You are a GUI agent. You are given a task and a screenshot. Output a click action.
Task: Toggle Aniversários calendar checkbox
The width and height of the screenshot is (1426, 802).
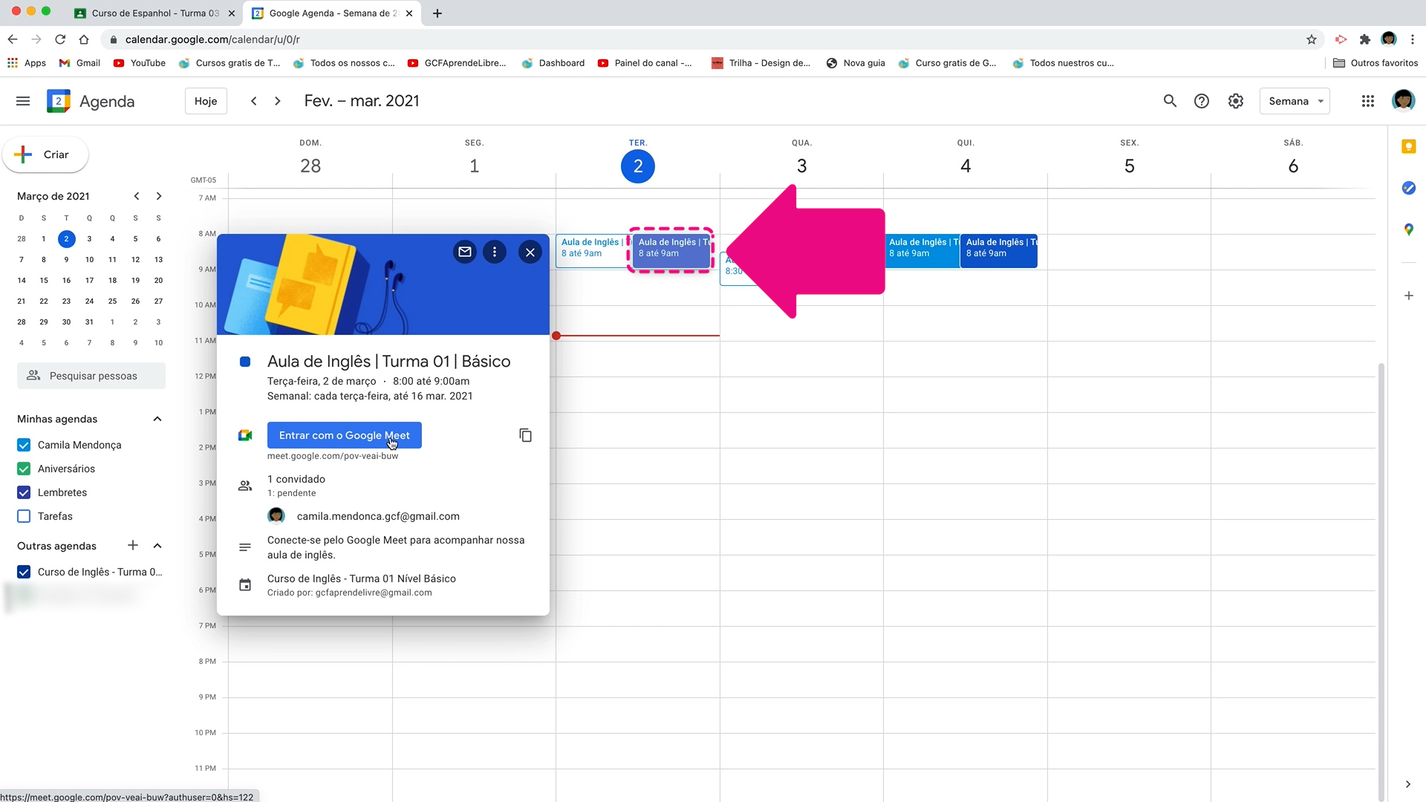pyautogui.click(x=24, y=469)
